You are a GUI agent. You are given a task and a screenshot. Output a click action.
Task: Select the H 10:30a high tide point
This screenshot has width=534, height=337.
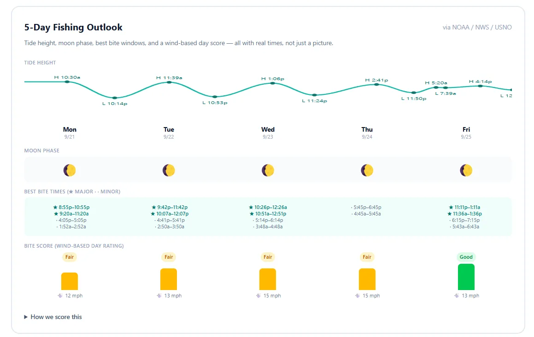pos(67,81)
